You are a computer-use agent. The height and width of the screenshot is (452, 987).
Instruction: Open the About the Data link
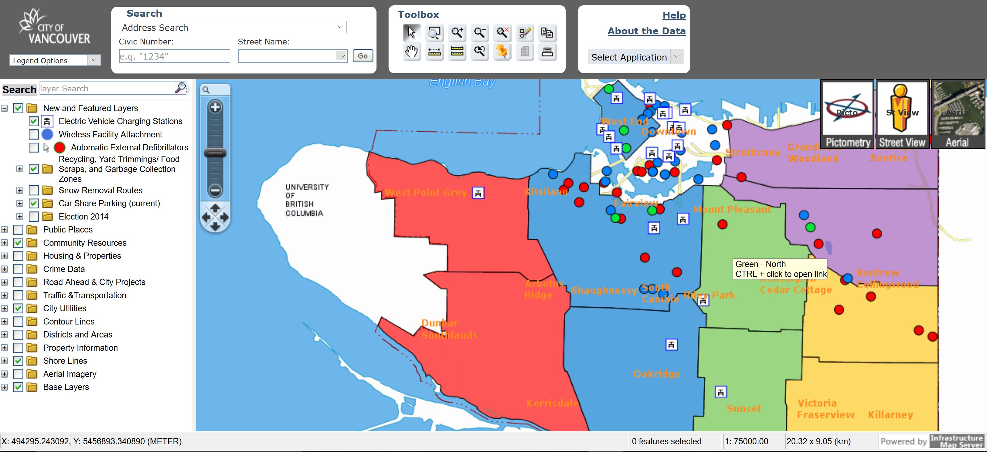tap(646, 31)
